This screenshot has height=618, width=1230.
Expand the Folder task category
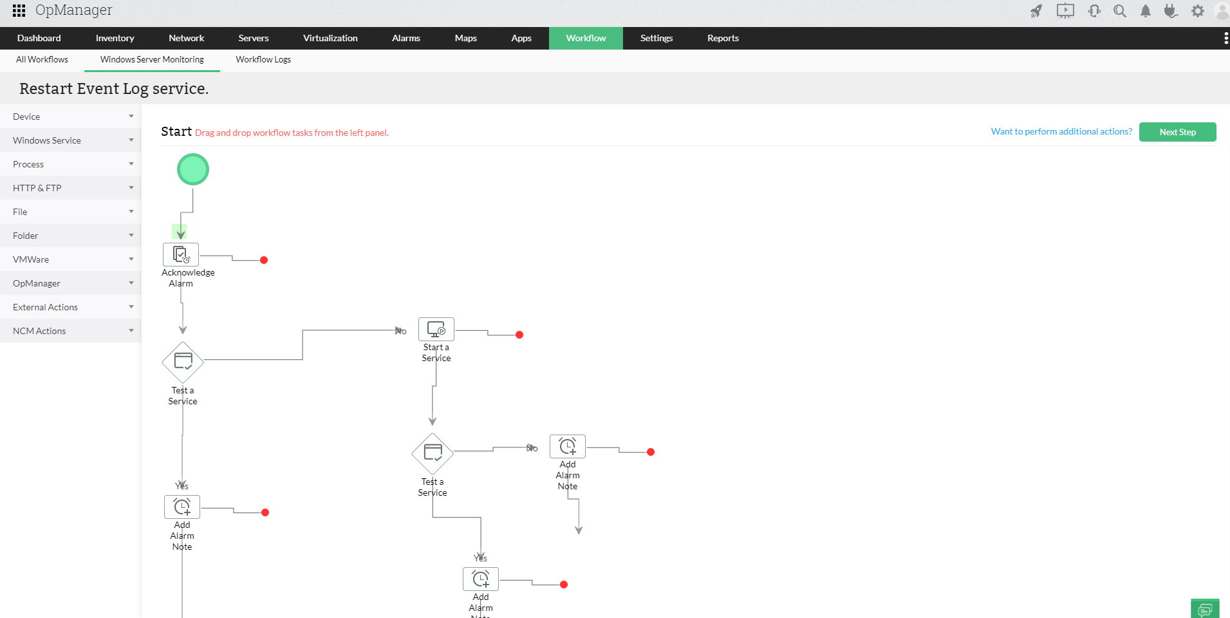[71, 236]
